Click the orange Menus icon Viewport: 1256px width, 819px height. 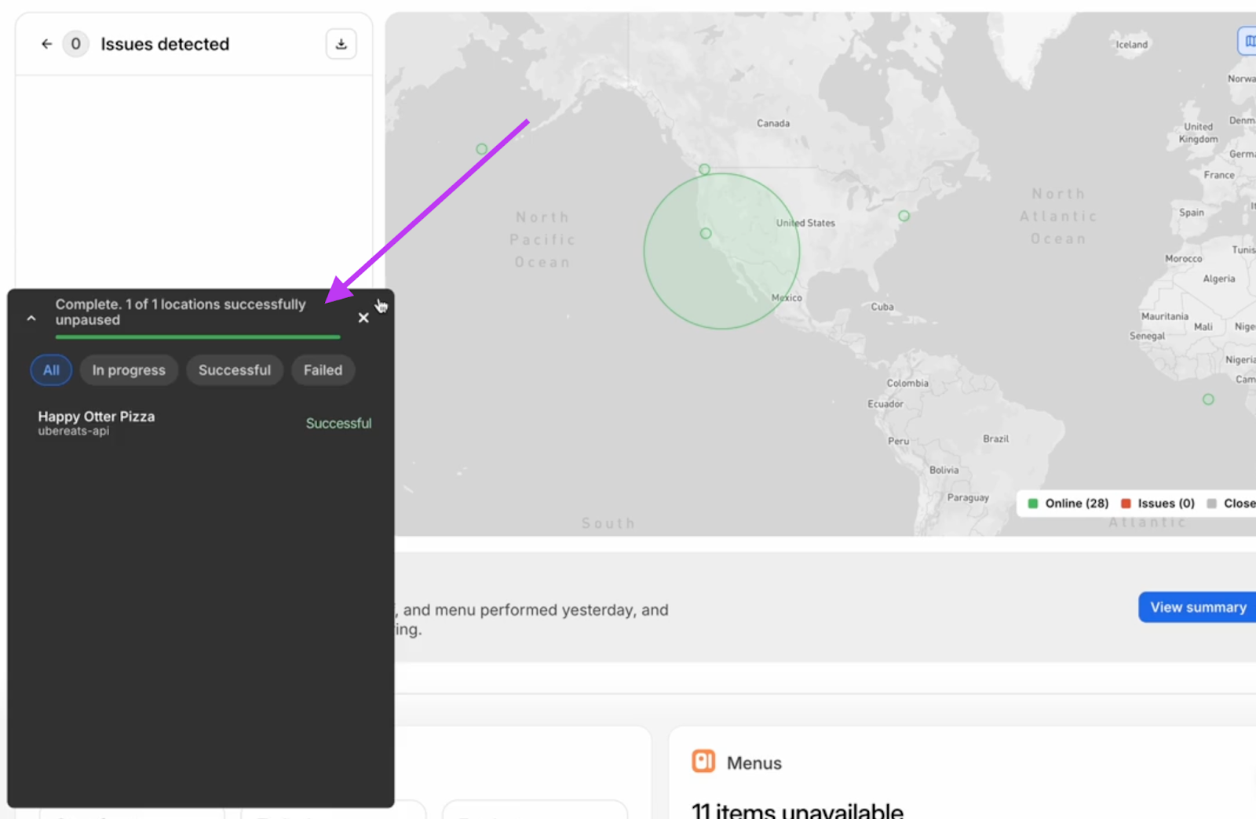[703, 762]
